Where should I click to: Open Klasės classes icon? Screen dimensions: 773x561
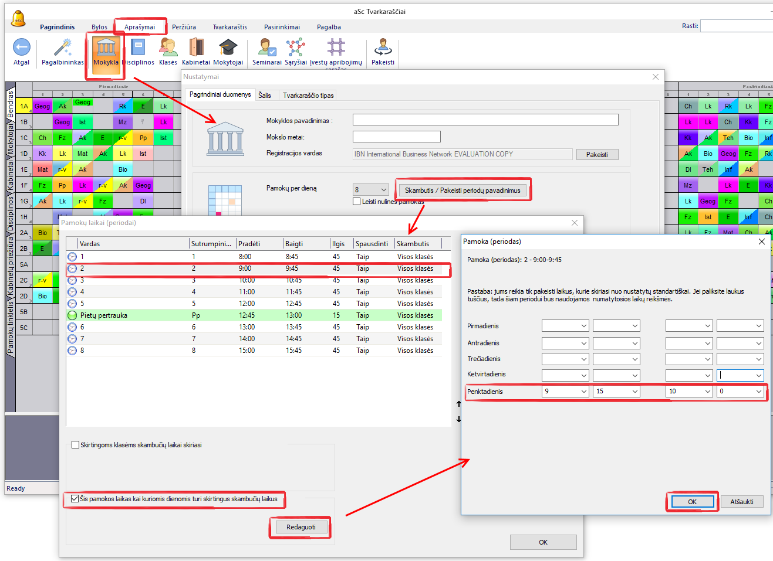point(168,48)
